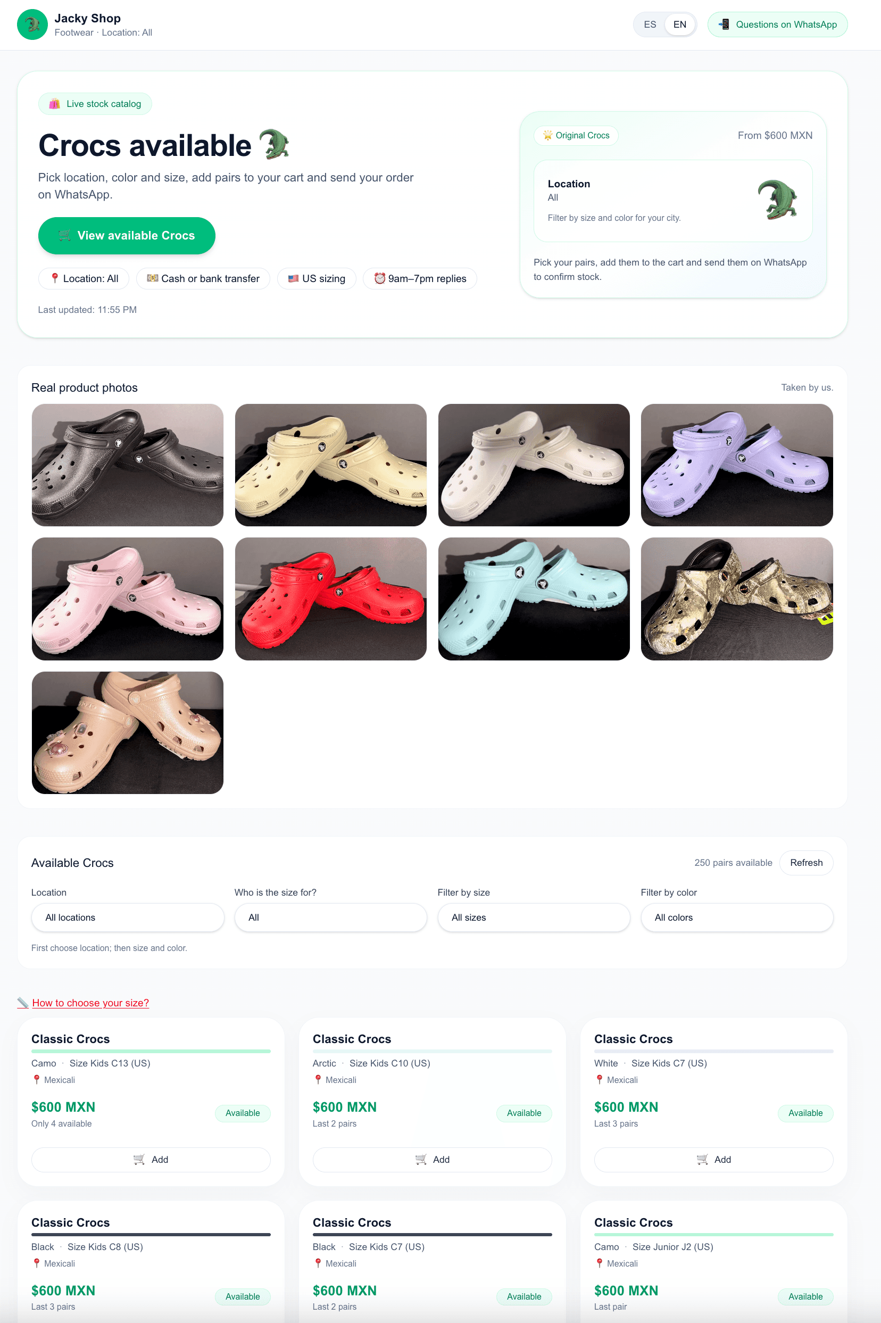This screenshot has height=1323, width=881.
Task: Click the Location: All chip with pin icon
Action: 84,279
